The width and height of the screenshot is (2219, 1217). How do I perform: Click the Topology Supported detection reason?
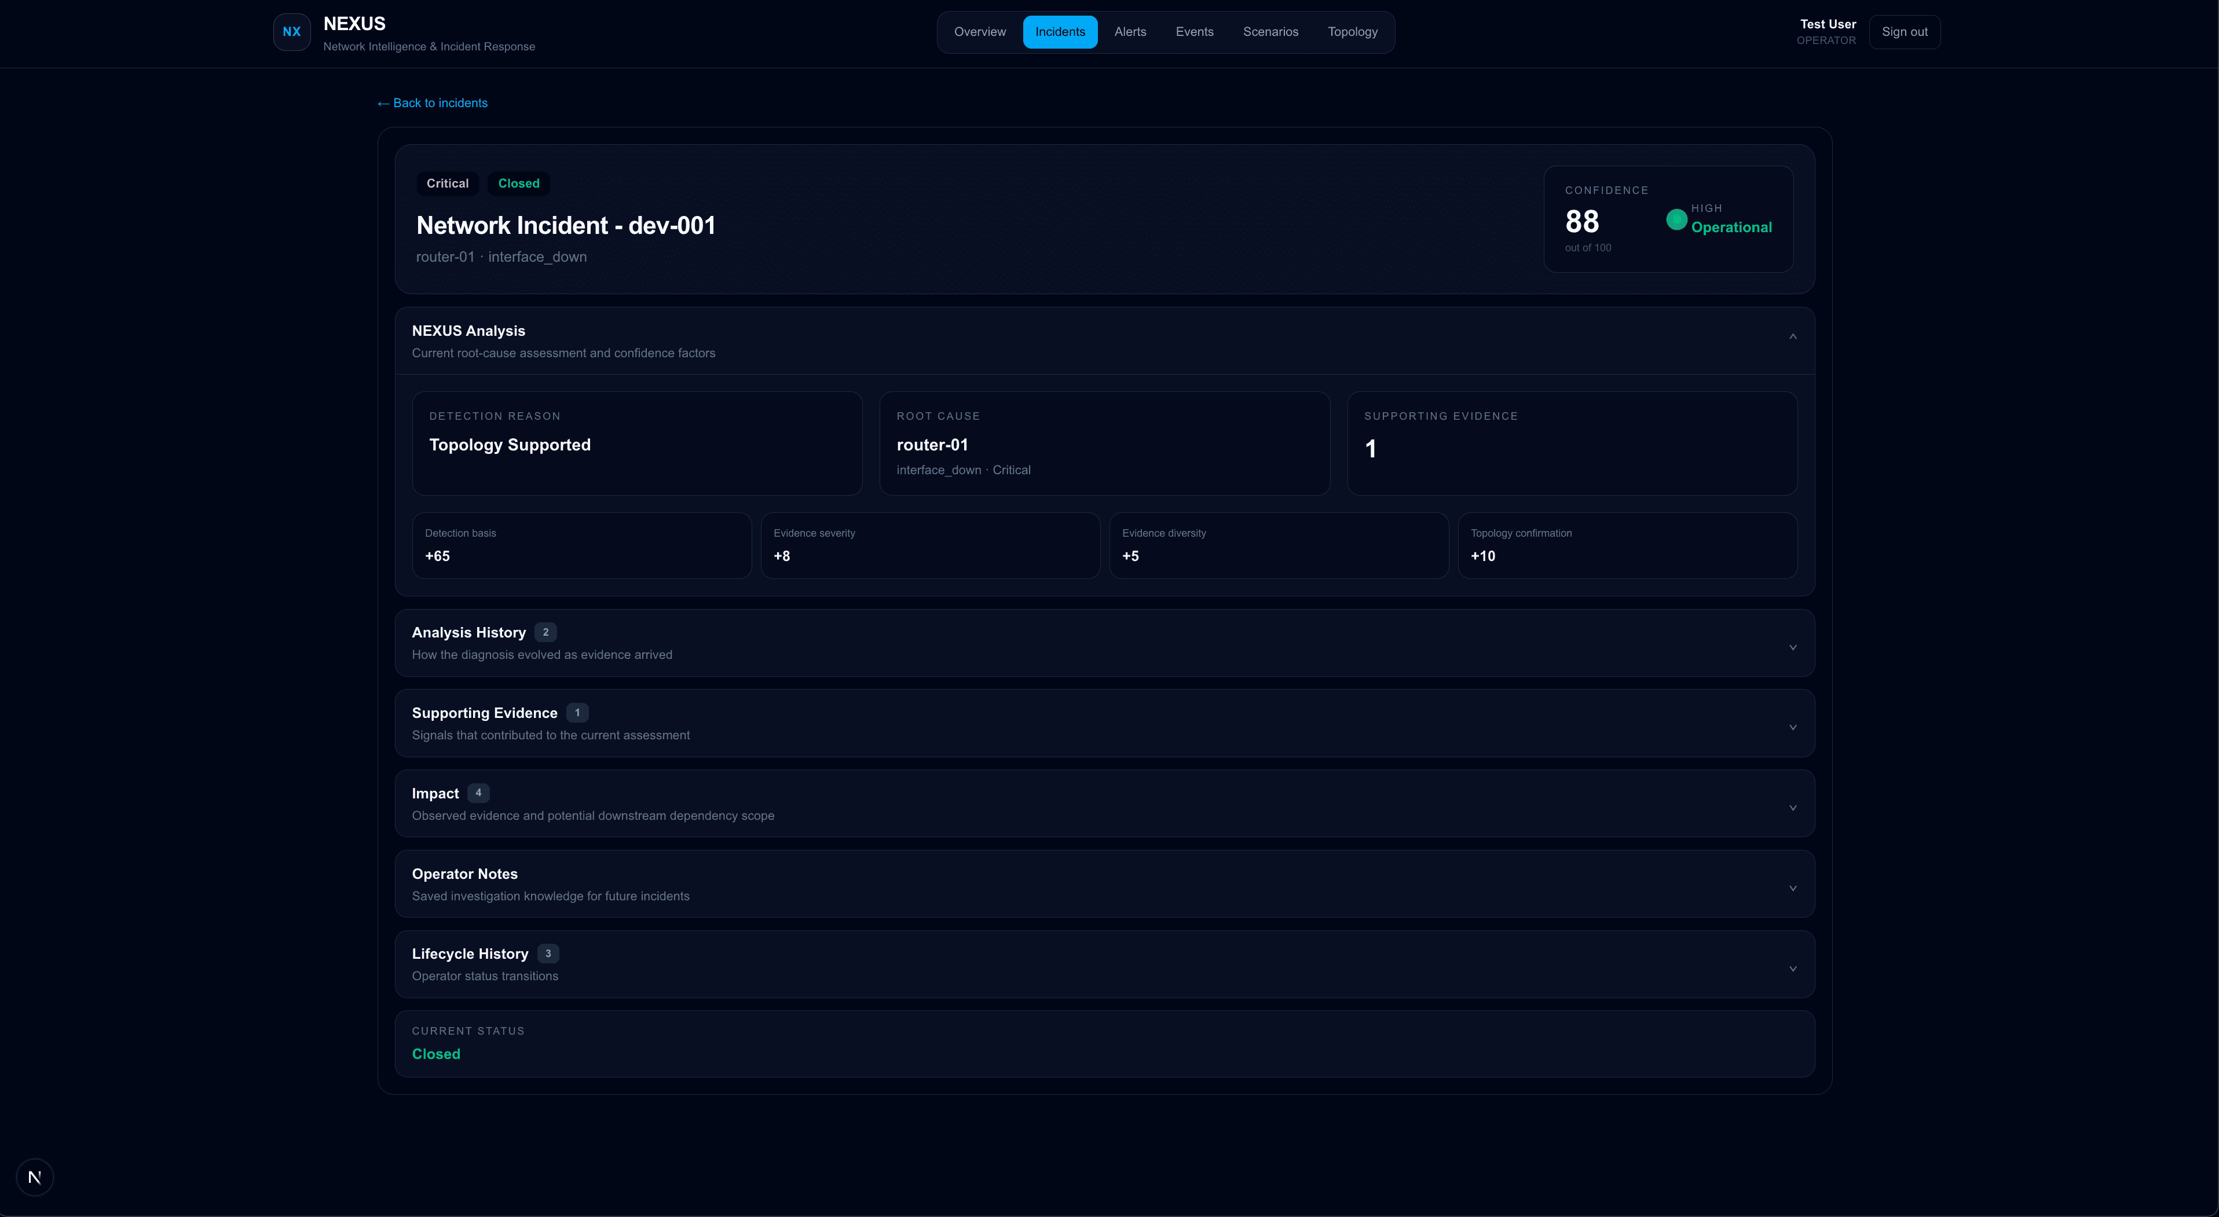[510, 445]
